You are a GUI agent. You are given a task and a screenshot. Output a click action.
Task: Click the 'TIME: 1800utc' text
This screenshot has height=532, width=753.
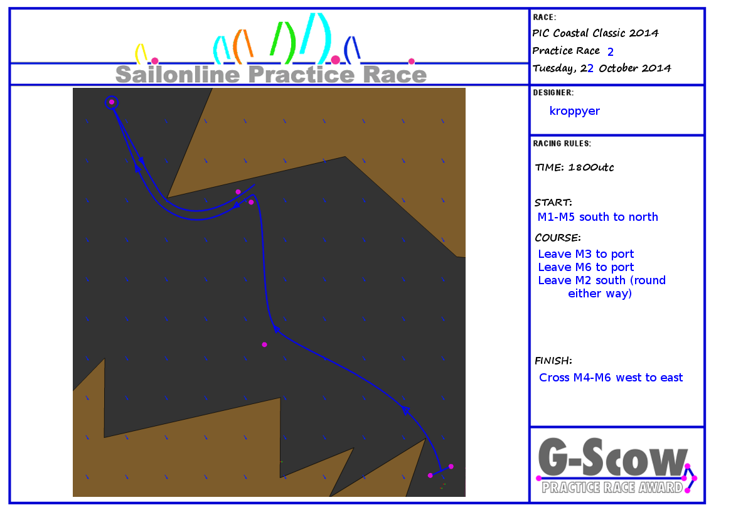(x=574, y=168)
